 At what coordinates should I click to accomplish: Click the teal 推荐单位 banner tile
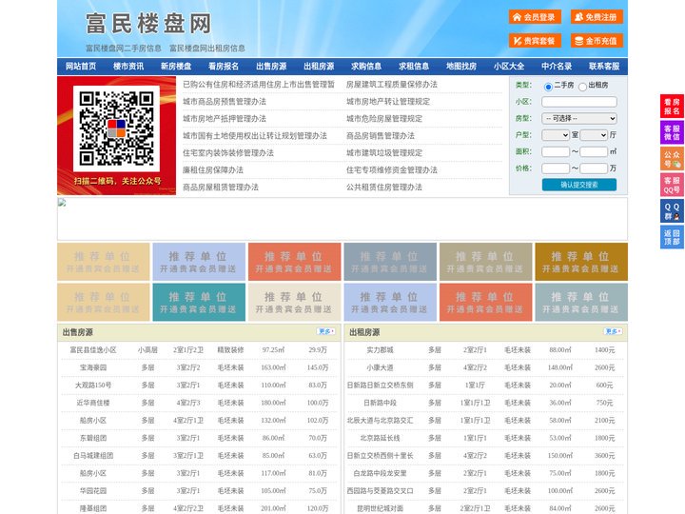click(199, 303)
